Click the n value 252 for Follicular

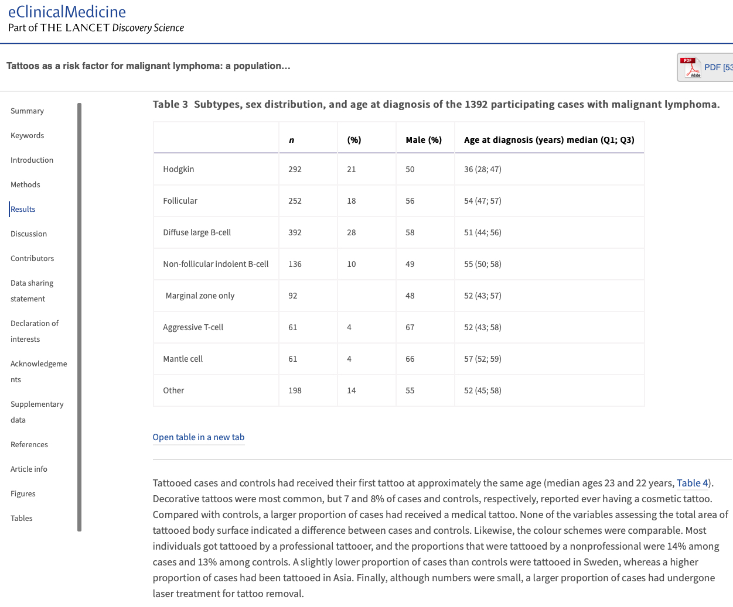tap(295, 201)
